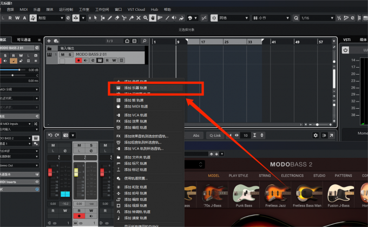Adjust the horizontal zoom slider in project window
The image size is (368, 227).
pos(317,124)
